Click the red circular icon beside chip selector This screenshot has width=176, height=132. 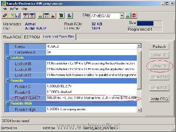pos(134,15)
